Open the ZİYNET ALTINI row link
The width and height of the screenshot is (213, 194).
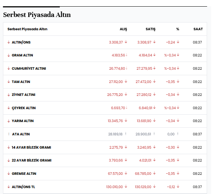coord(24,95)
